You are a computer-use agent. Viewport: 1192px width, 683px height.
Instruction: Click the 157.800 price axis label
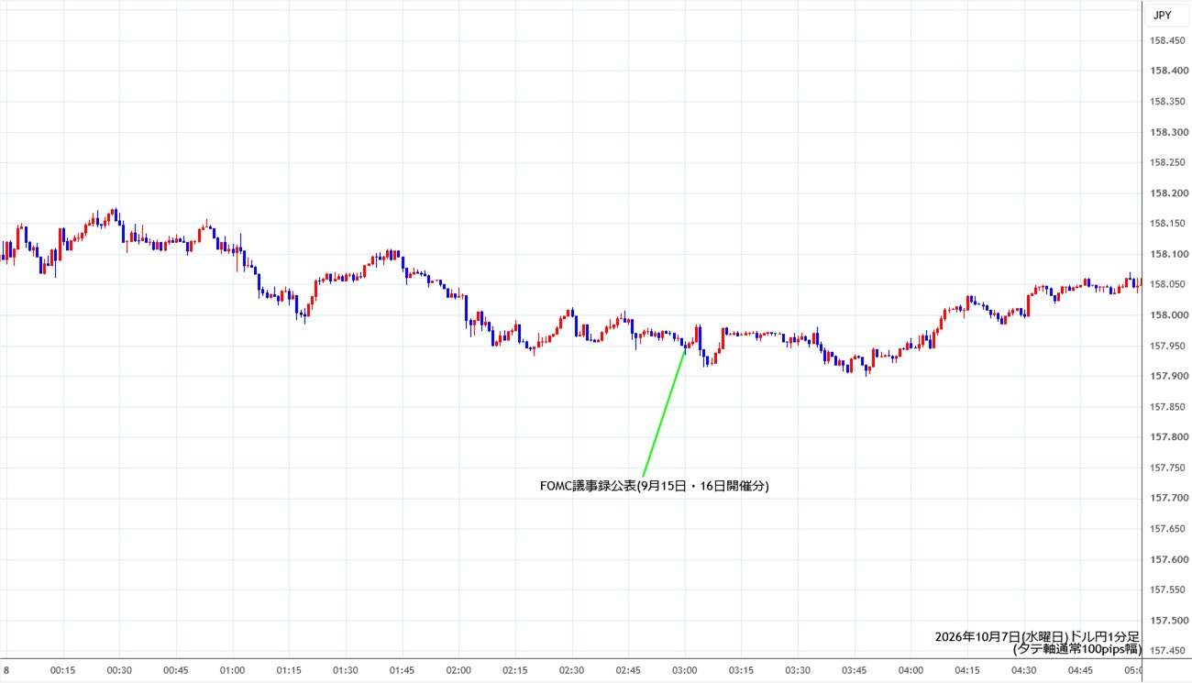(1167, 437)
